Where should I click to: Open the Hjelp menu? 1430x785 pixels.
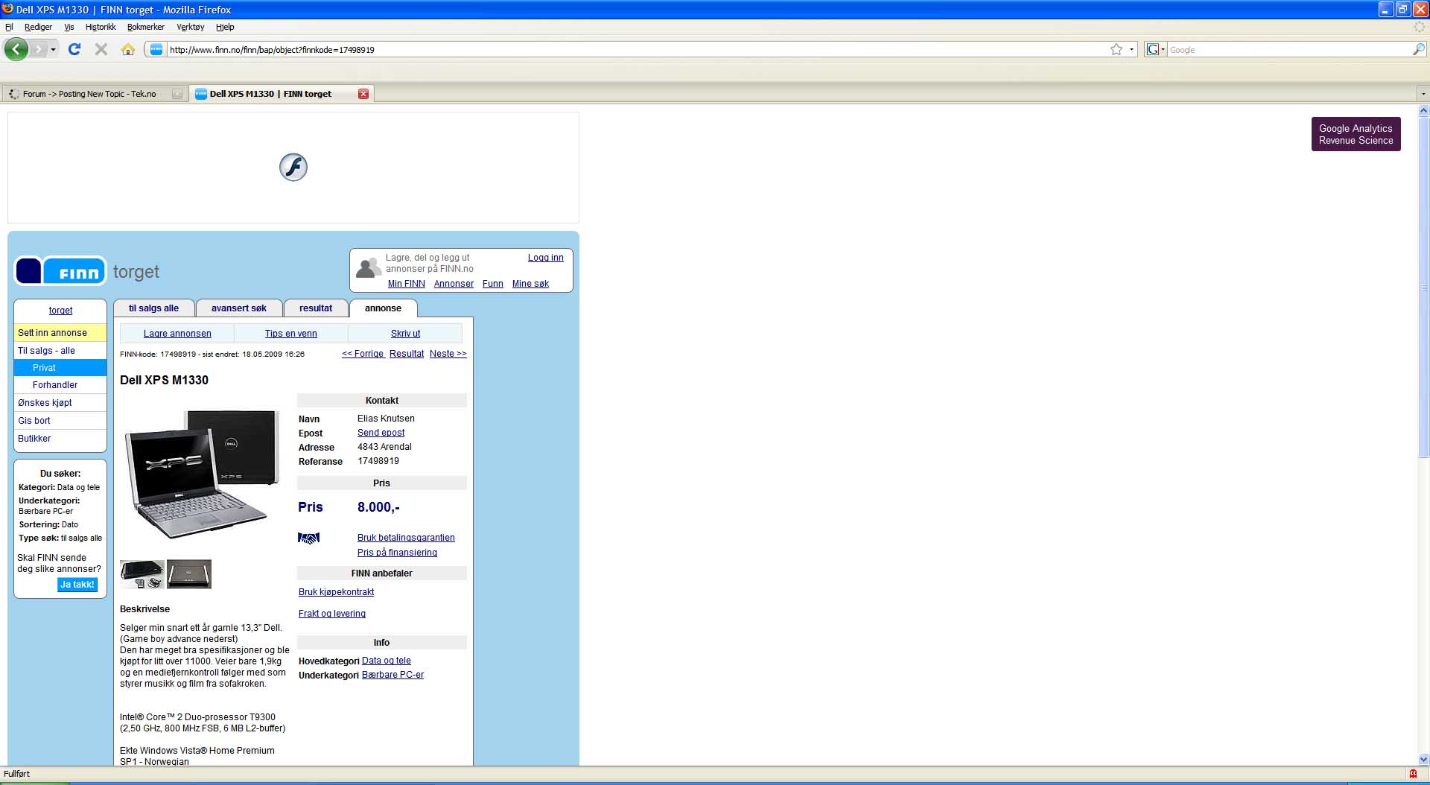coord(225,27)
